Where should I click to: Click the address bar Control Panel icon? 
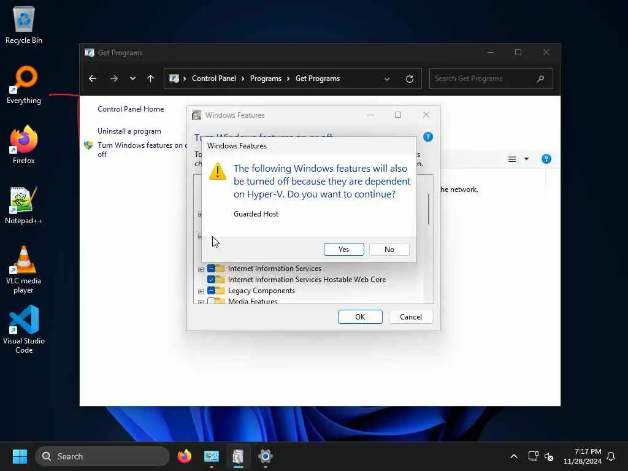[x=174, y=78]
